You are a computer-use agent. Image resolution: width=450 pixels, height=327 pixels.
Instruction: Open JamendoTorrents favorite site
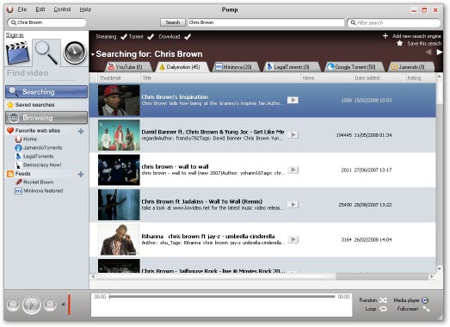42,148
